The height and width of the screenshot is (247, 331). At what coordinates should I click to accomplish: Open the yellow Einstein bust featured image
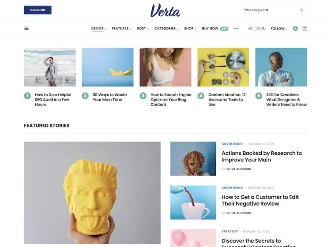(92, 193)
